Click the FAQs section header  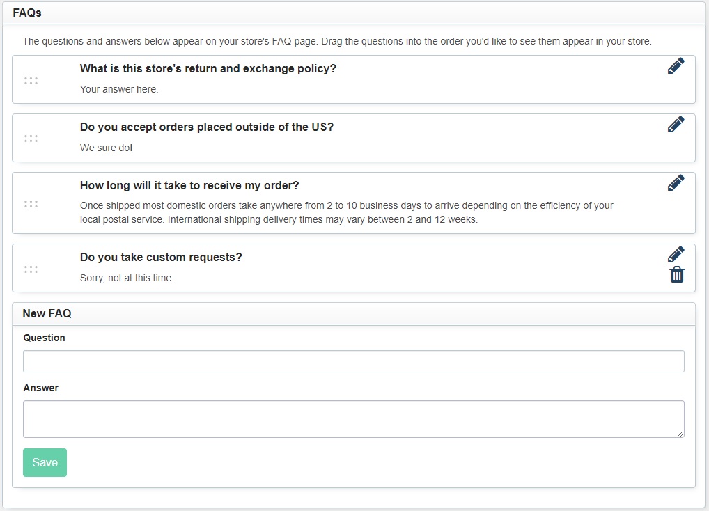(x=354, y=13)
